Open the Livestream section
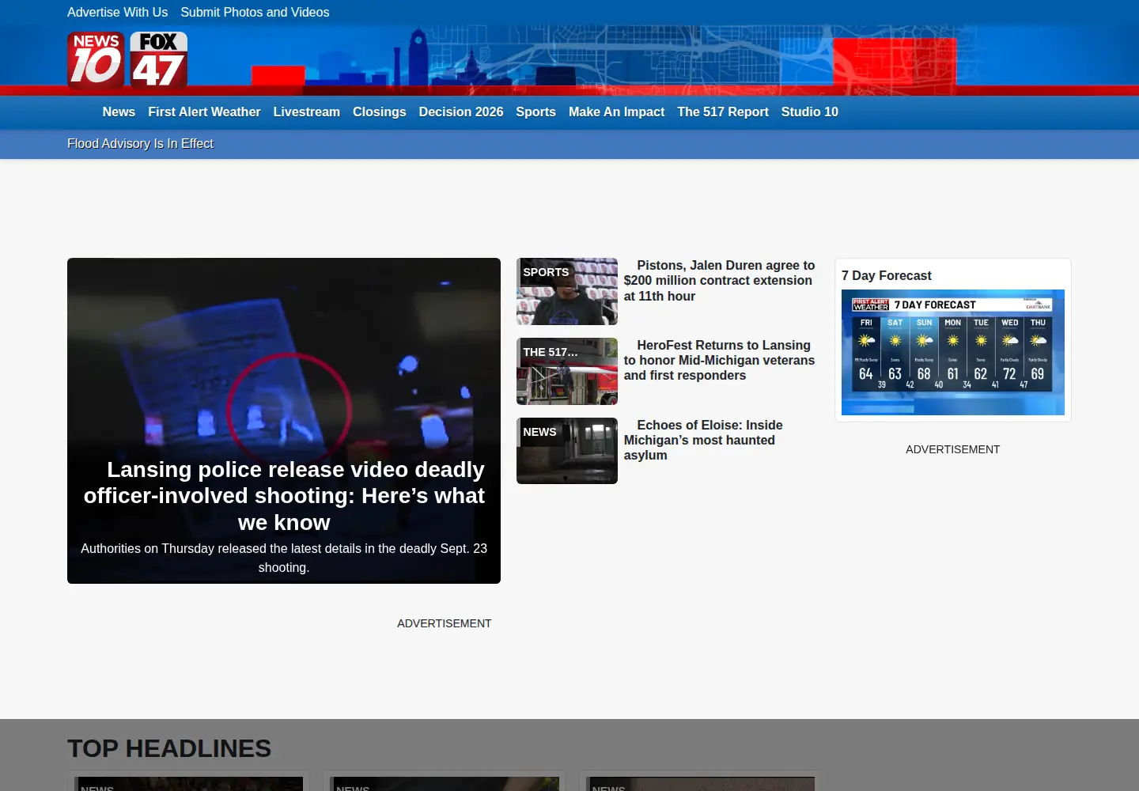Screen dimensions: 1139x791 [x=307, y=112]
